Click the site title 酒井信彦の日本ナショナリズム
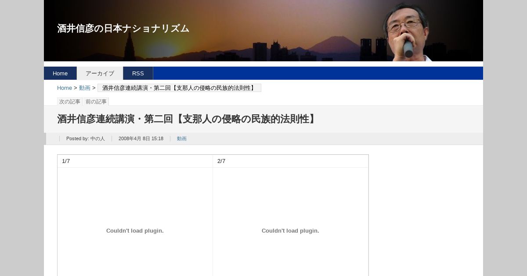The height and width of the screenshot is (276, 527). pyautogui.click(x=123, y=28)
